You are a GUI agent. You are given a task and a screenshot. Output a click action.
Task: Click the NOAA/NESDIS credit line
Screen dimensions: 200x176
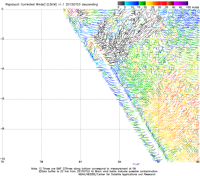click(117, 174)
